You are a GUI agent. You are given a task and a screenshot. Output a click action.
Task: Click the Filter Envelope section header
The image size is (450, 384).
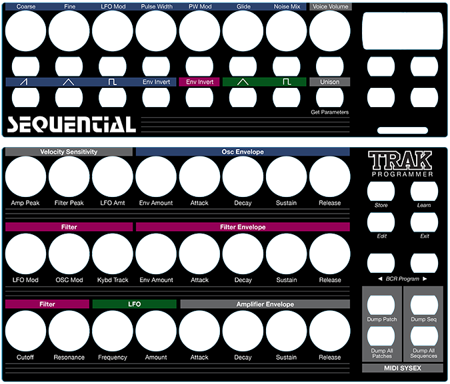[243, 227]
